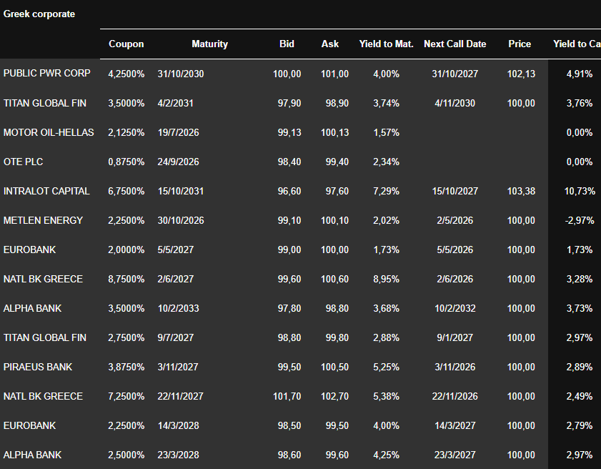Click the 7,29% yield to maturity cell
The image size is (601, 469).
point(386,191)
